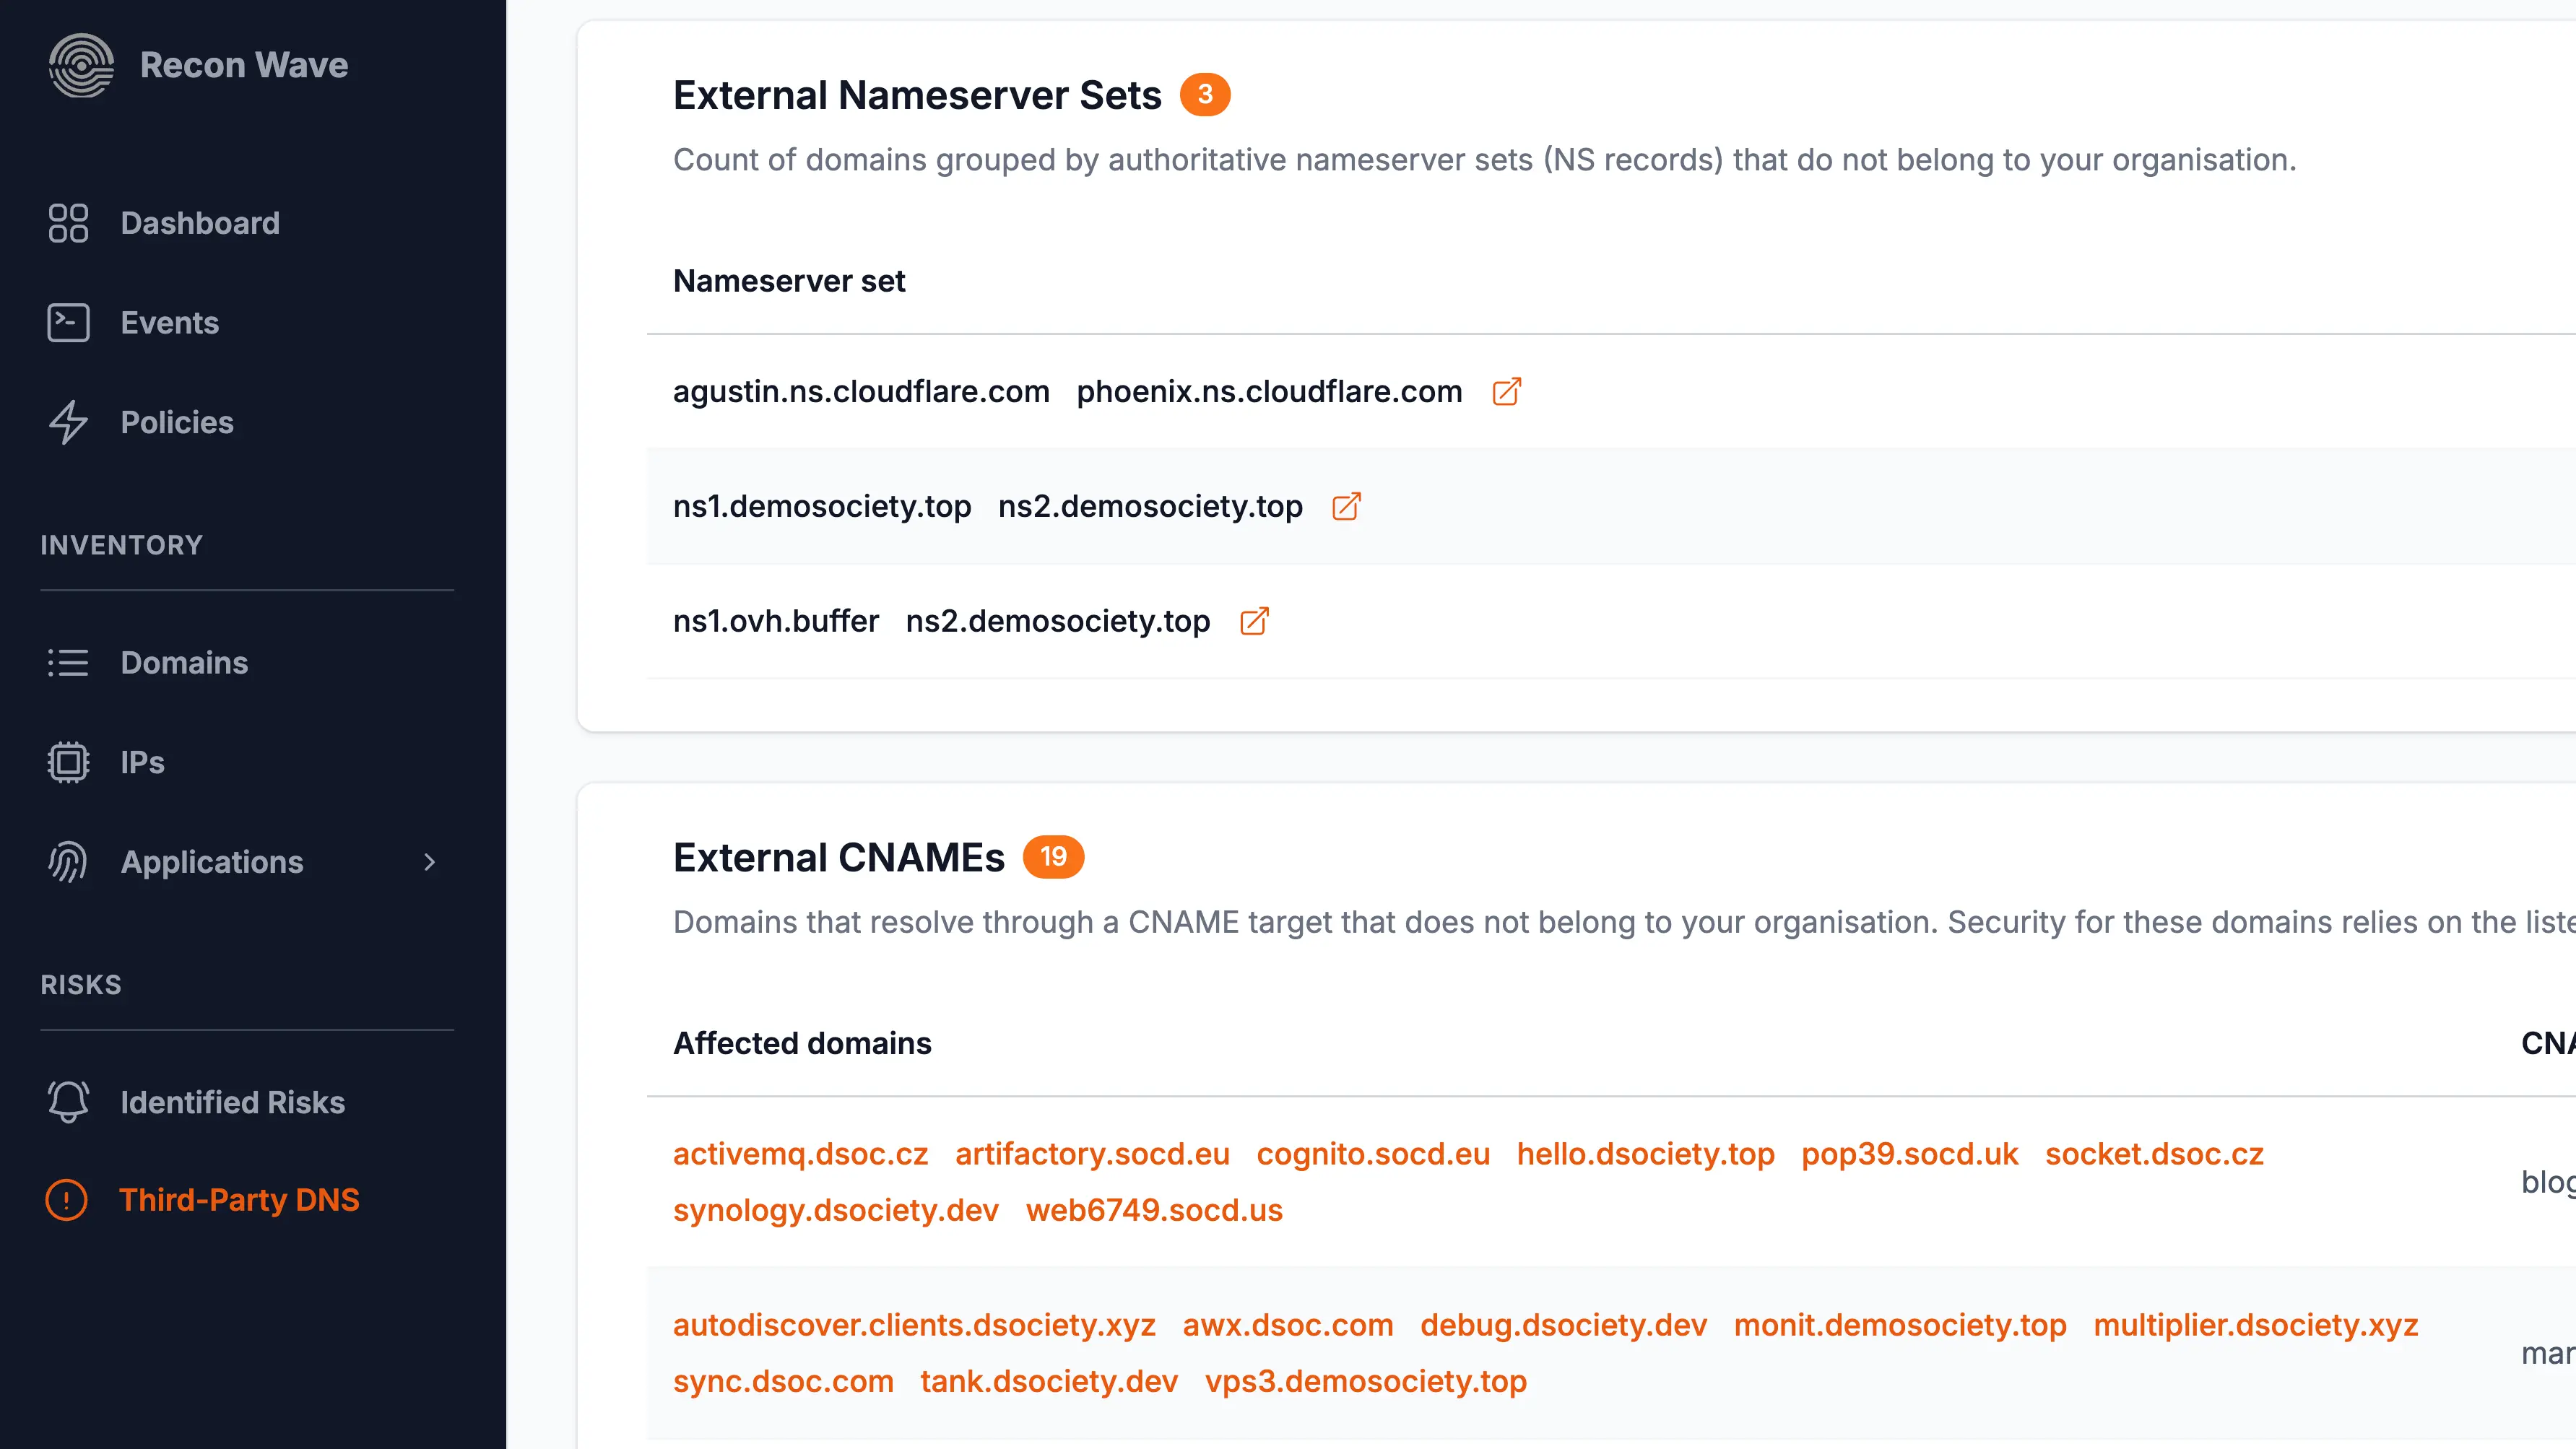Open synology.dsociety.dev domain link

836,1210
